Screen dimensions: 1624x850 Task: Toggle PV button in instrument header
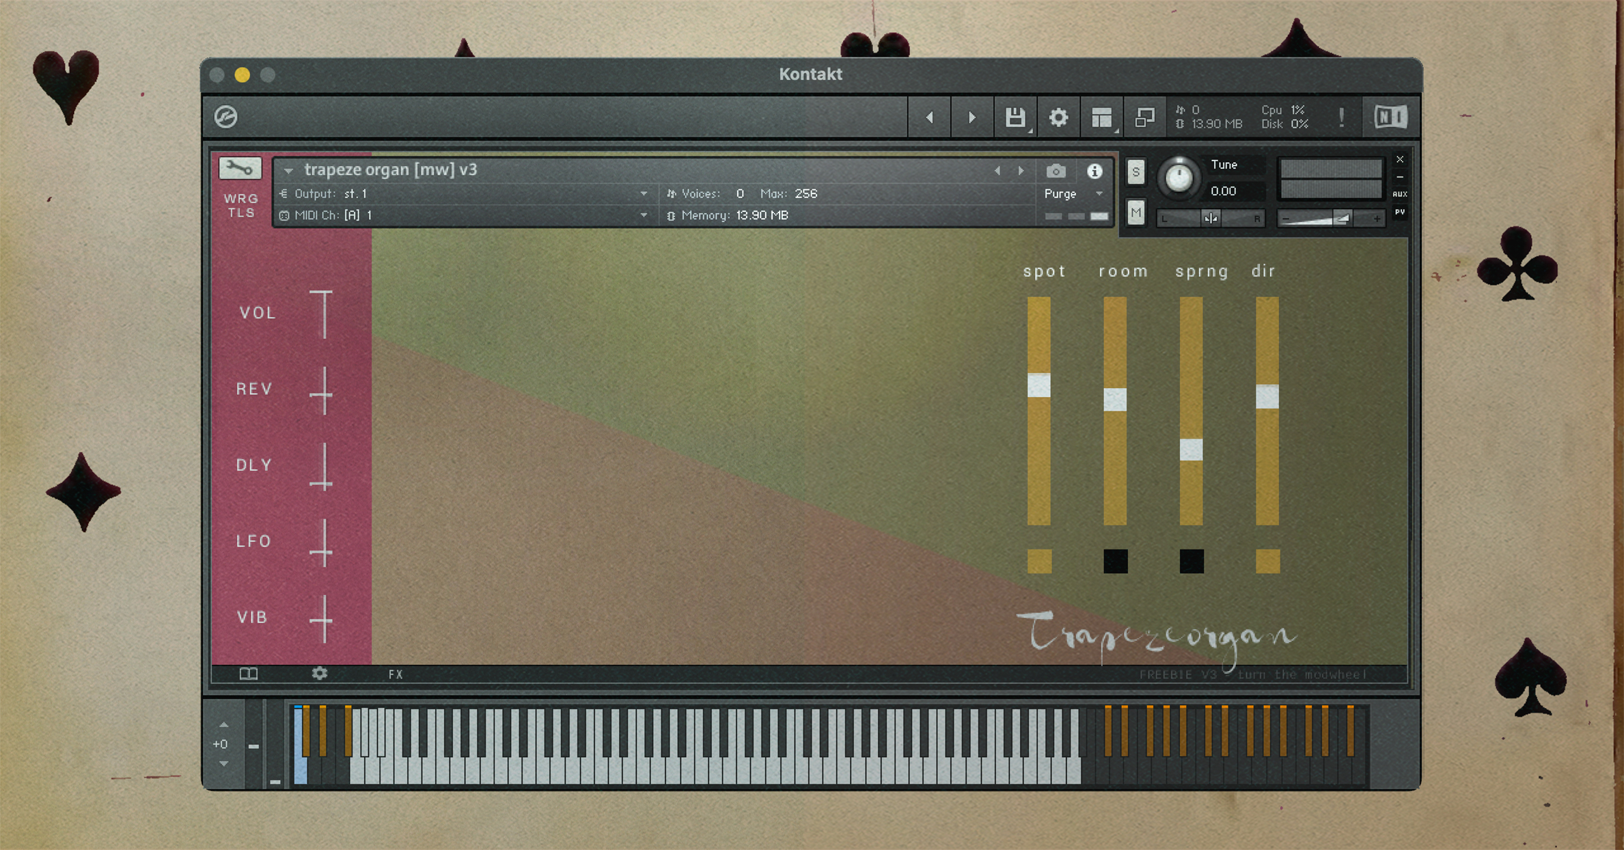click(x=1400, y=212)
